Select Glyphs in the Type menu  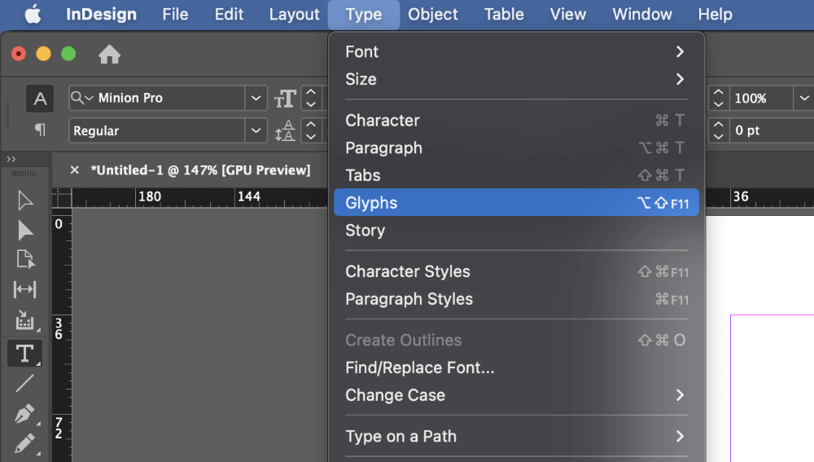click(517, 203)
